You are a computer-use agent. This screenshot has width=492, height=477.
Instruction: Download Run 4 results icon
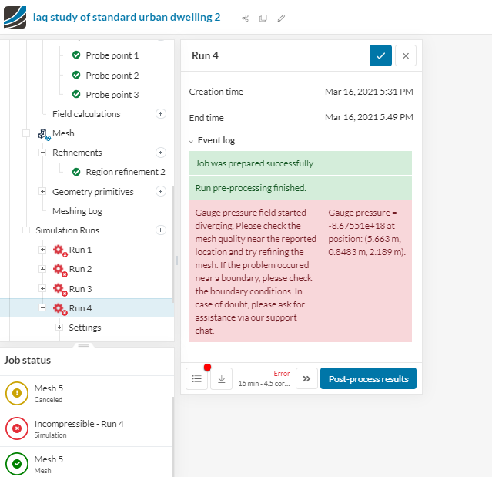(221, 378)
